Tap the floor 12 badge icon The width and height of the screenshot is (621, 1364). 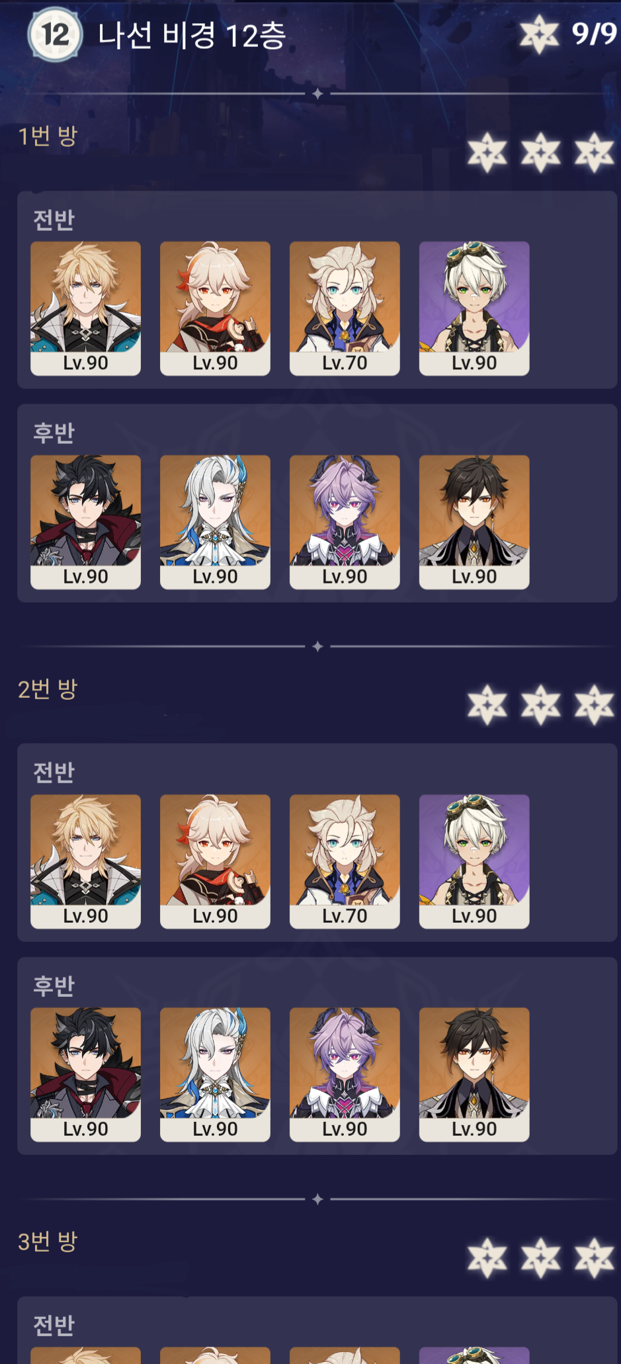tap(55, 34)
